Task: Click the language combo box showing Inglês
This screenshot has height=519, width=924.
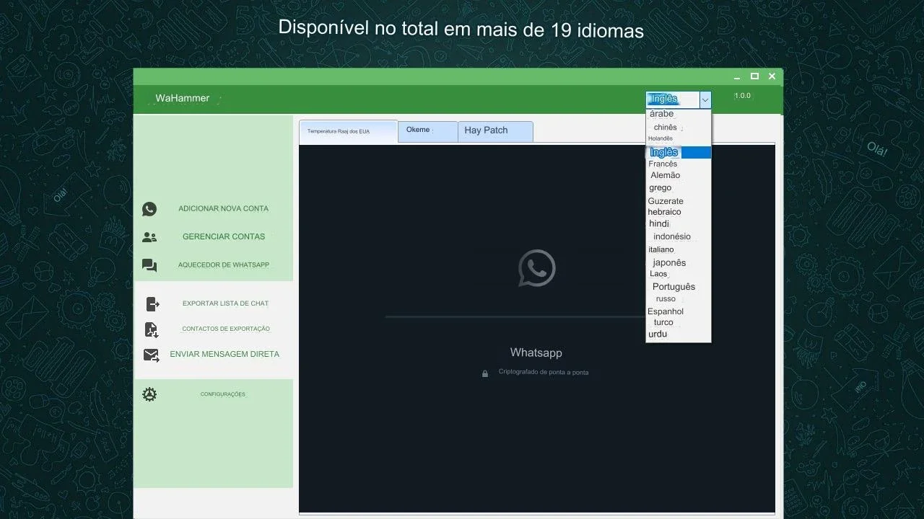Action: point(673,100)
